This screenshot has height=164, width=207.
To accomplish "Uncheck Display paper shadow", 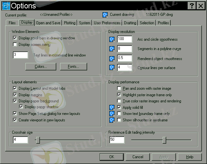I will (21, 107).
